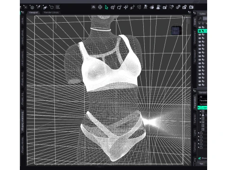Click the Joint Editor tool icon
This screenshot has height=170, width=227.
145,7
